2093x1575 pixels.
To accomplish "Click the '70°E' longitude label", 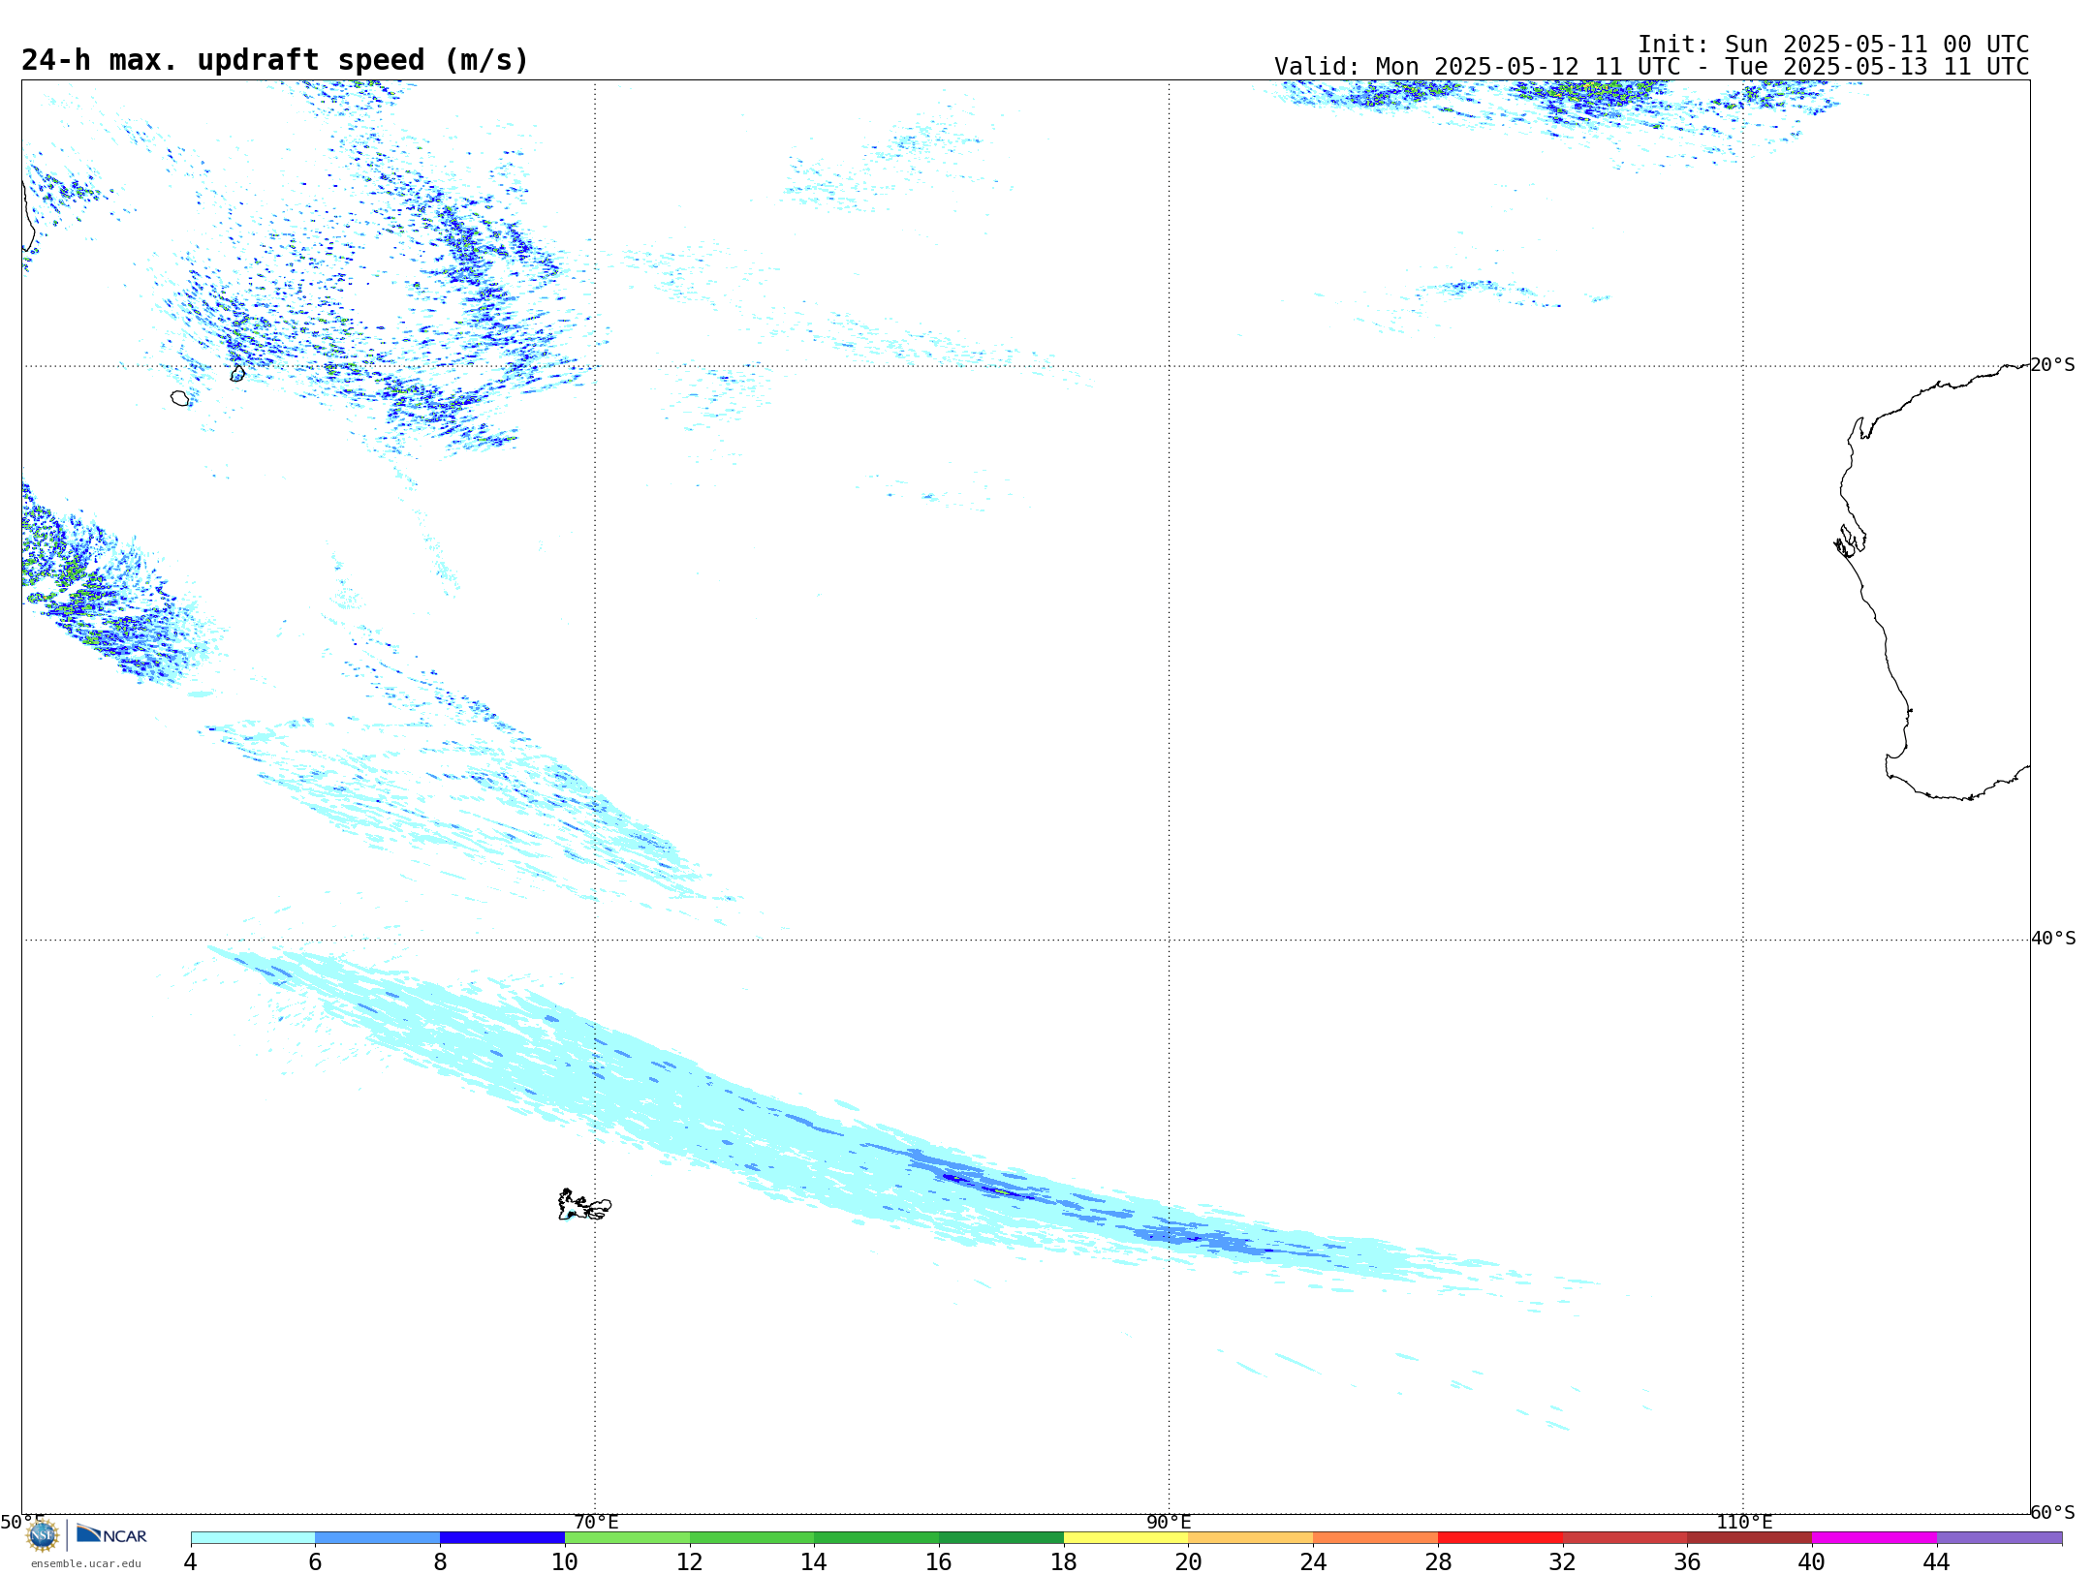I will [596, 1523].
